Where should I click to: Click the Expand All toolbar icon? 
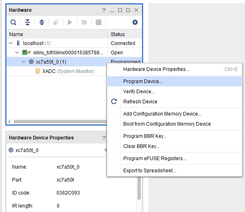click(41, 22)
